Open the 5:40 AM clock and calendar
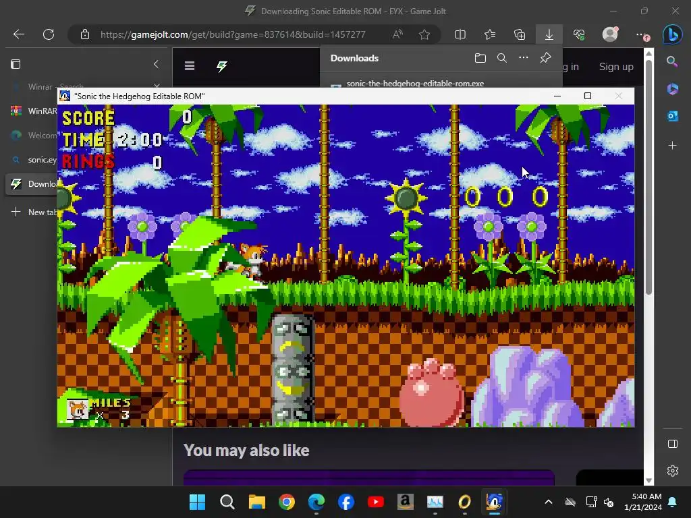This screenshot has height=518, width=691. click(x=643, y=502)
